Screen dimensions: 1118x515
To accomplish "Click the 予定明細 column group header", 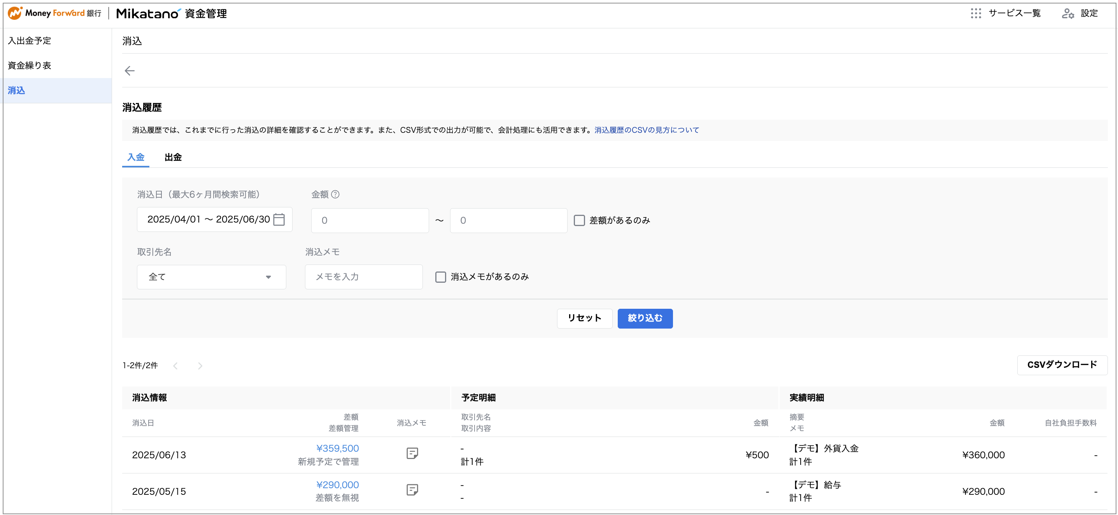I will coord(478,398).
